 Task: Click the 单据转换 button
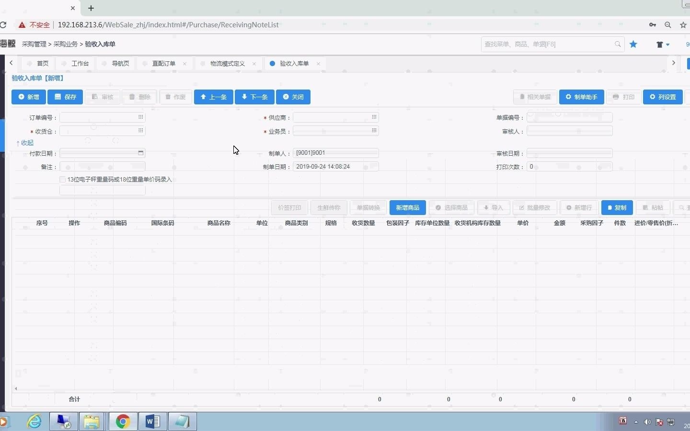click(368, 207)
